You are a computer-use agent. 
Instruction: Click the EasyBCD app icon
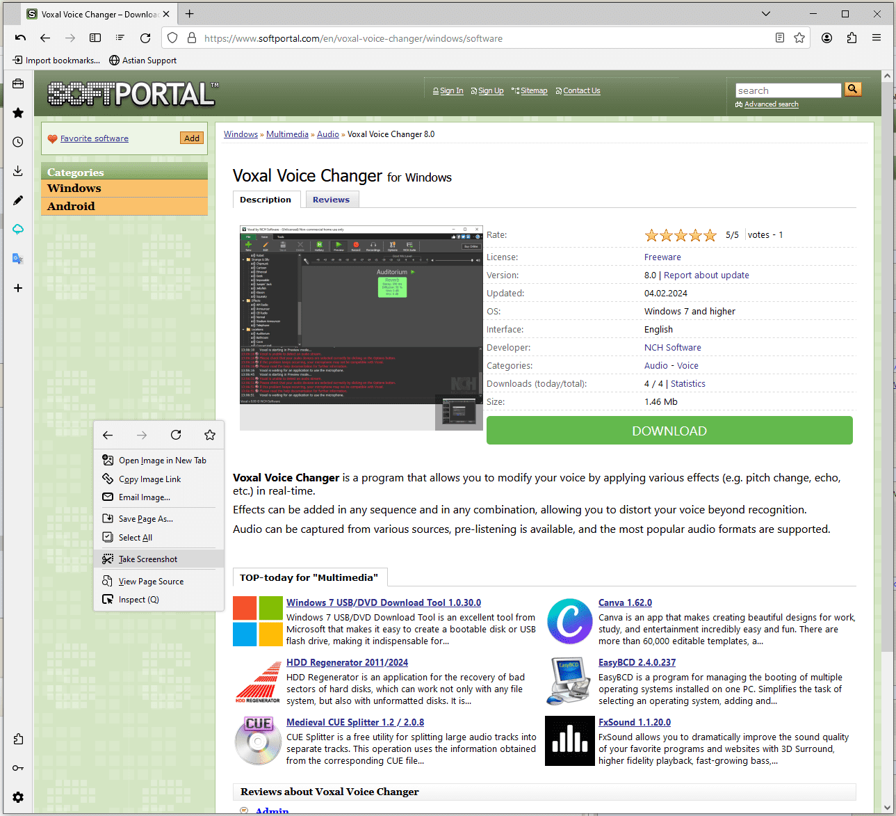pos(570,681)
